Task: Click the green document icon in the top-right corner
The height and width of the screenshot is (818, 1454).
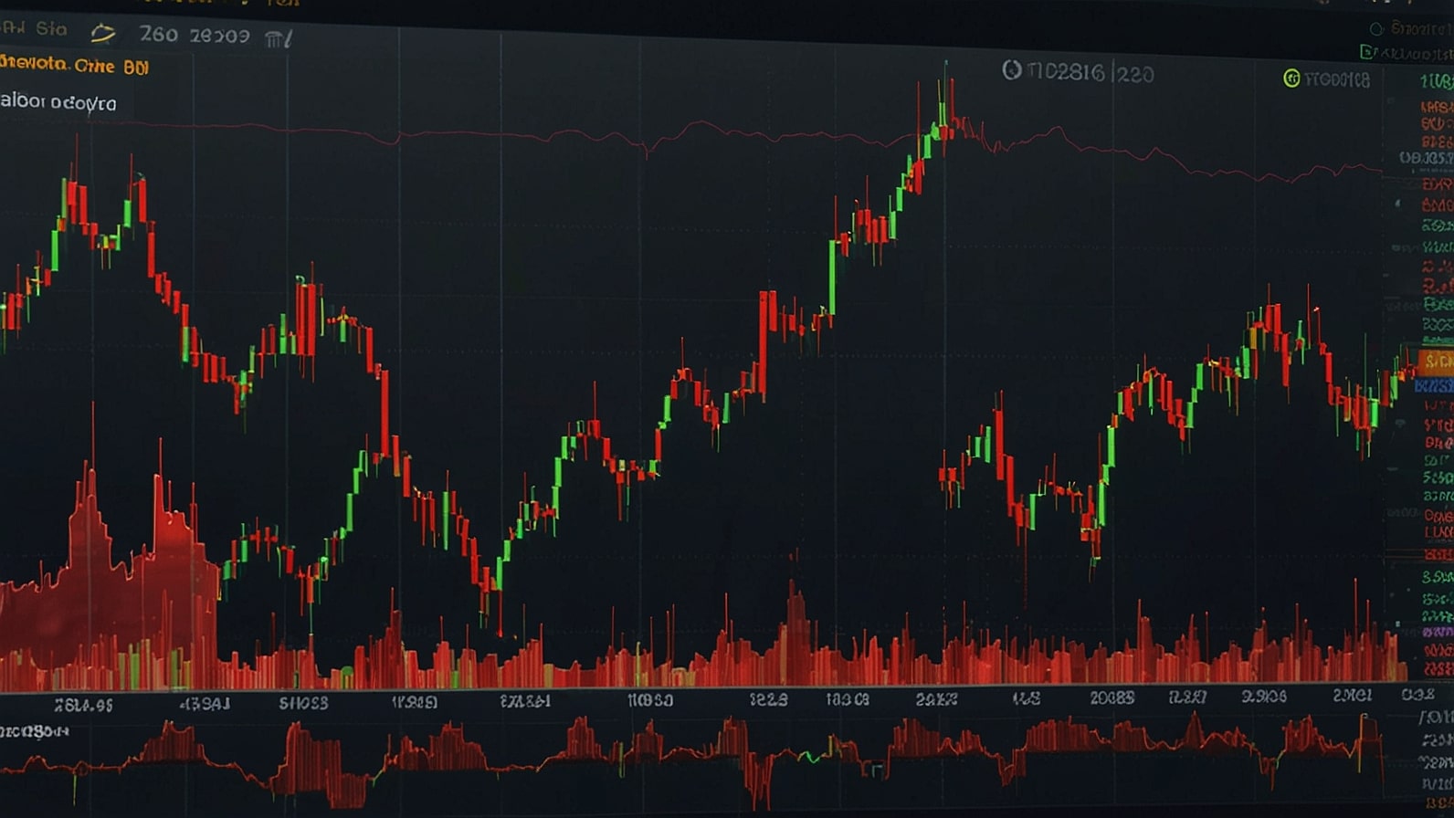Action: [1366, 51]
